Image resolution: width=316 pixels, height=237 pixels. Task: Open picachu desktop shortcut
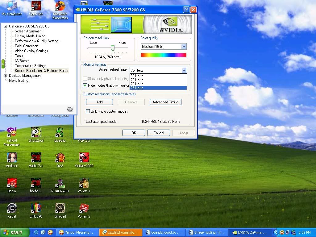click(60, 135)
